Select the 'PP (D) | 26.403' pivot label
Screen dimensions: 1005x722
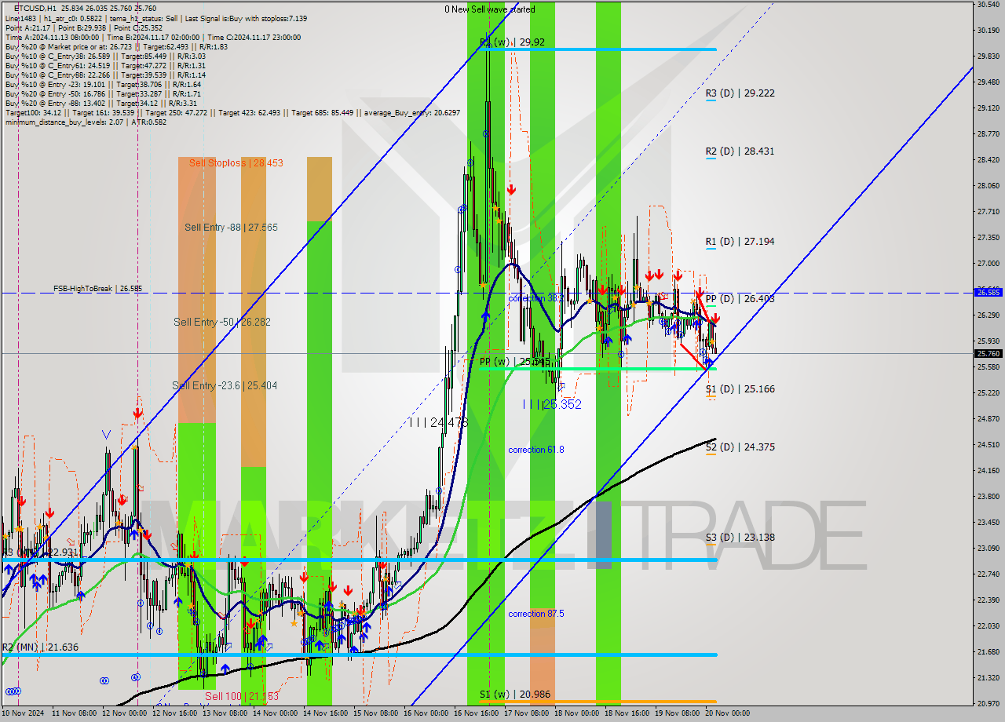click(740, 300)
